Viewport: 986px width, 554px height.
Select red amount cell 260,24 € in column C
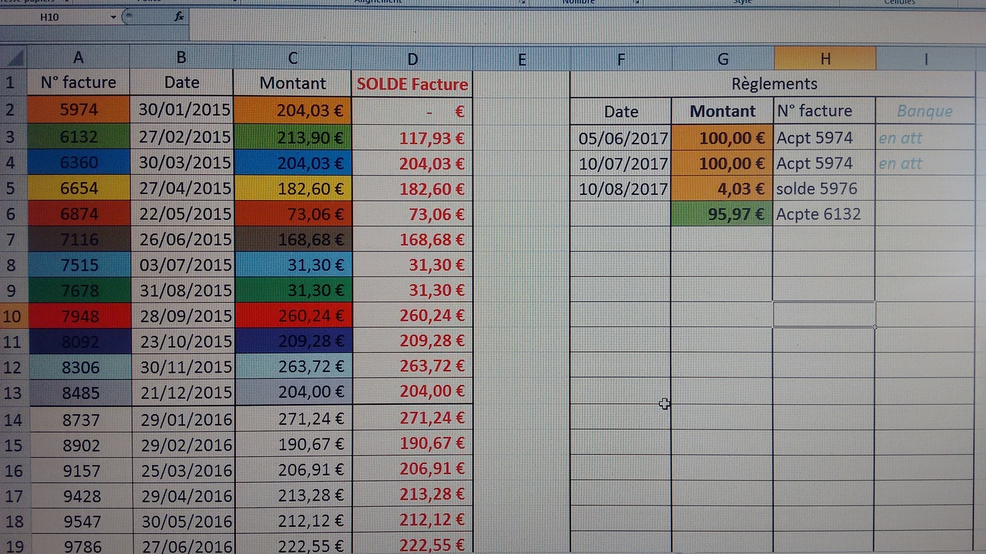[293, 316]
